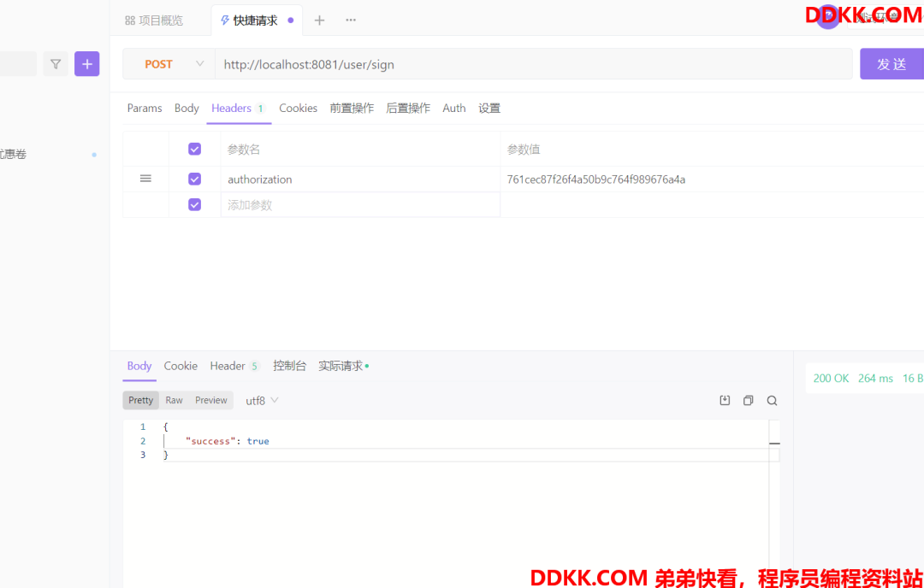Image resolution: width=924 pixels, height=588 pixels.
Task: Click the download response icon
Action: click(725, 399)
